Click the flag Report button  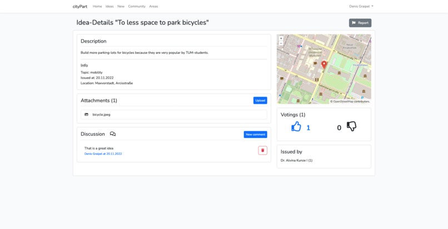click(360, 23)
